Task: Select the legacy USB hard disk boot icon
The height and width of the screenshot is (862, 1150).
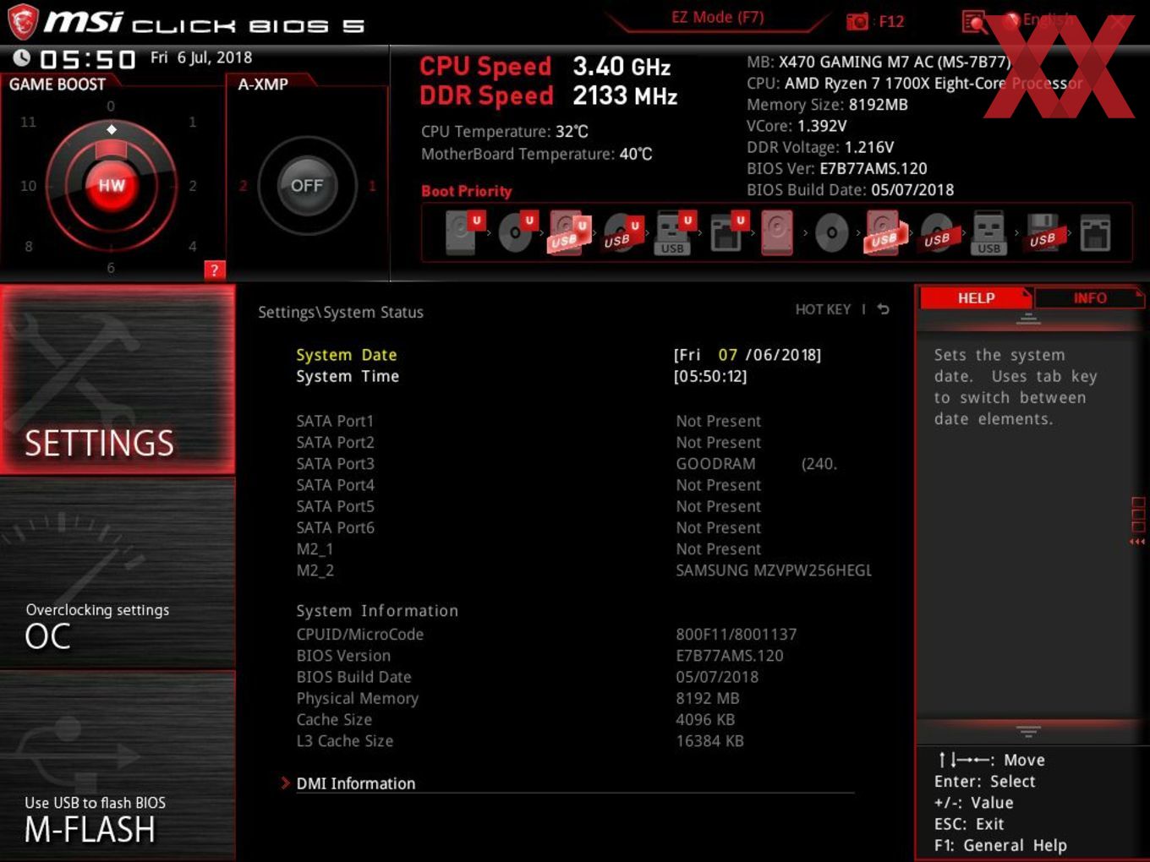Action: (x=884, y=232)
